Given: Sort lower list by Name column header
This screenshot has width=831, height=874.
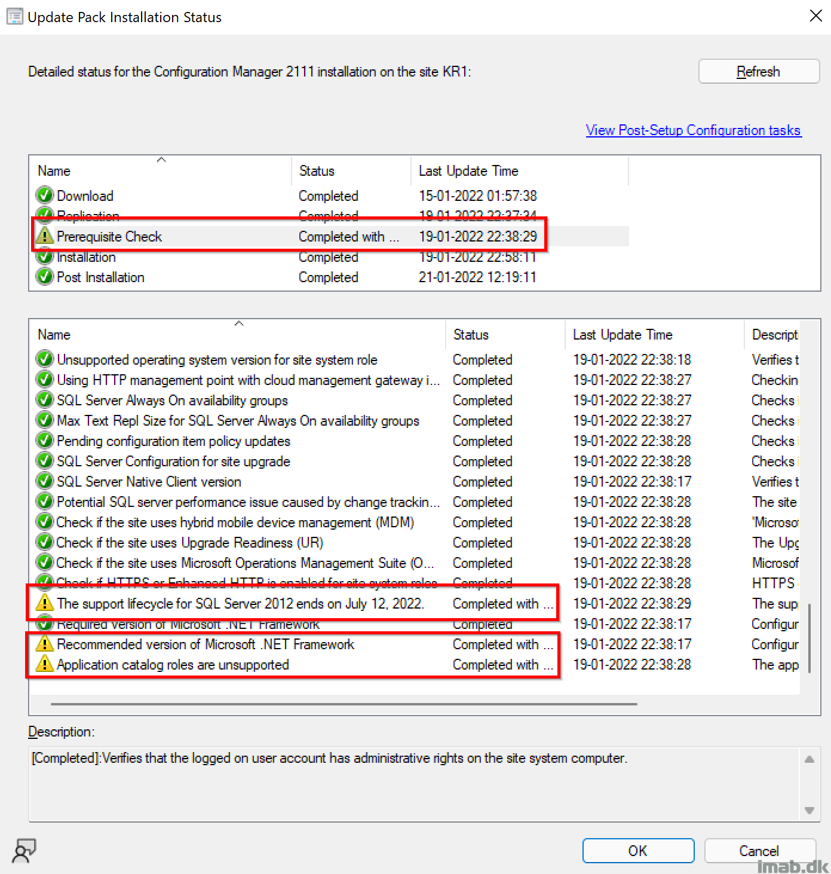Looking at the screenshot, I should (239, 335).
